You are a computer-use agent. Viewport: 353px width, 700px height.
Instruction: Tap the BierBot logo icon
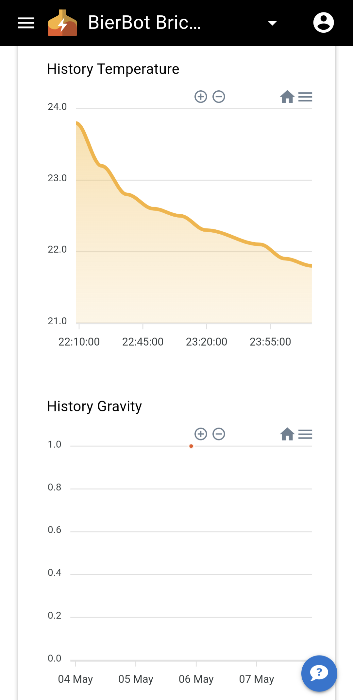coord(62,23)
